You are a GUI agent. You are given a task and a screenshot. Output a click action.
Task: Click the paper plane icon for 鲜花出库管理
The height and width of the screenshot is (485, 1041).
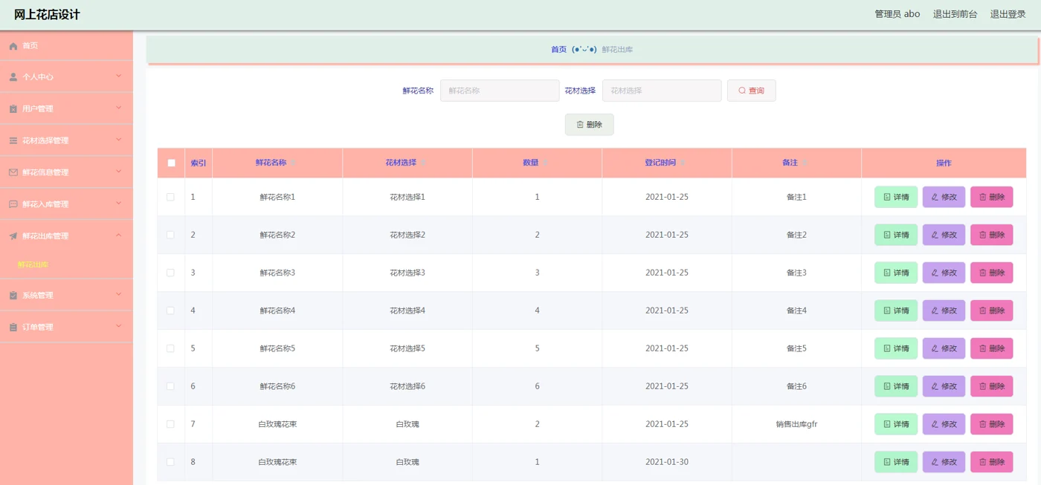tap(13, 236)
